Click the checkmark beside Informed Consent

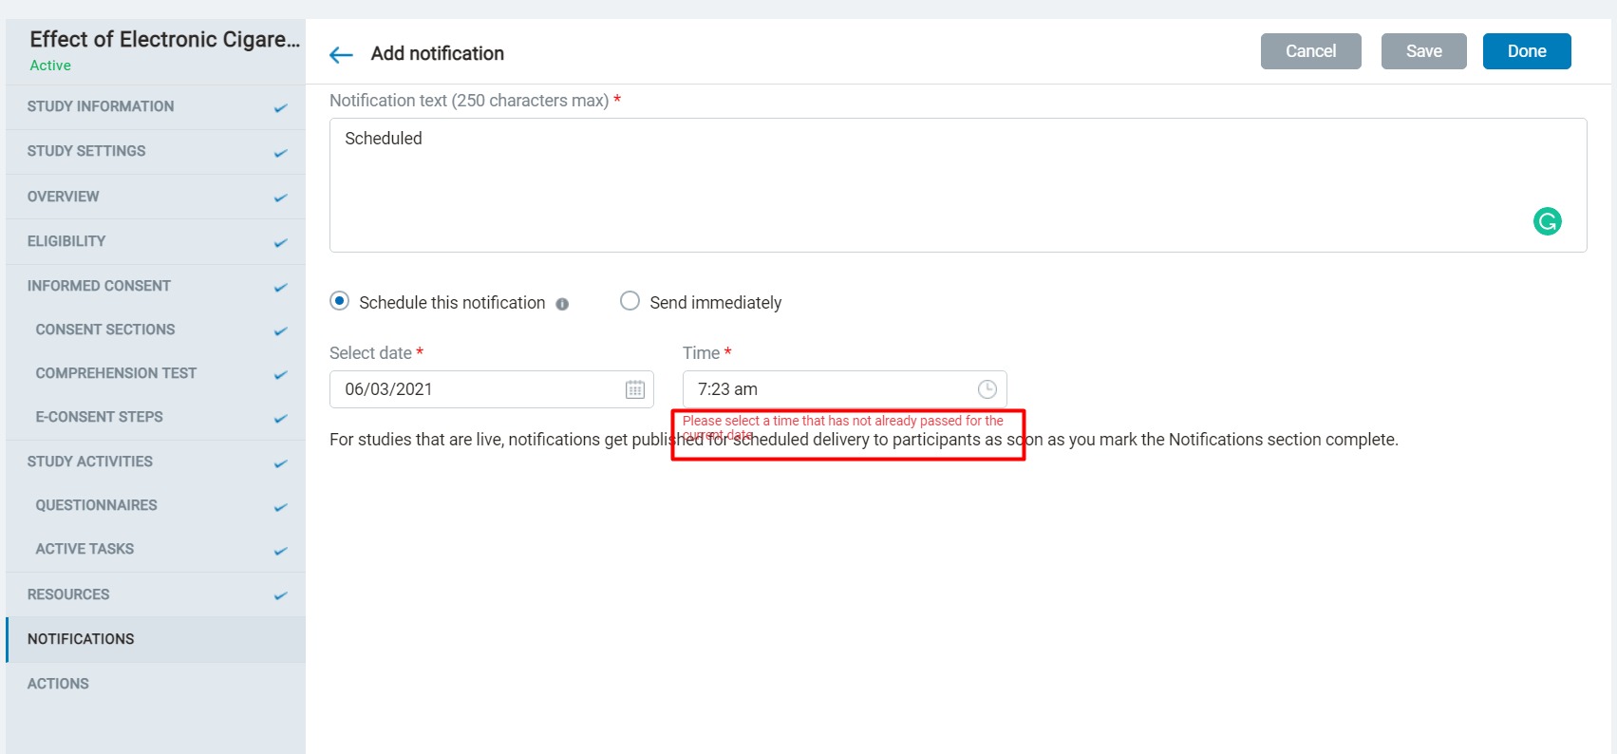(280, 288)
